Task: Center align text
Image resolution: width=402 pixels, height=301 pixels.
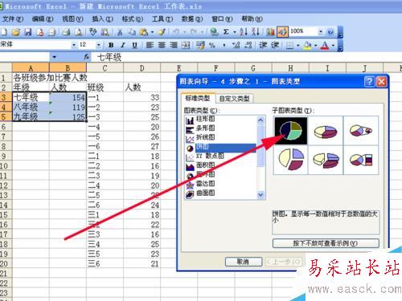Action: pyautogui.click(x=162, y=45)
